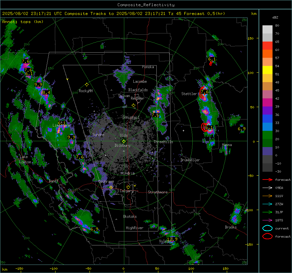292x273 pixels.
Task: Click the Olds city label
Action: [124, 135]
